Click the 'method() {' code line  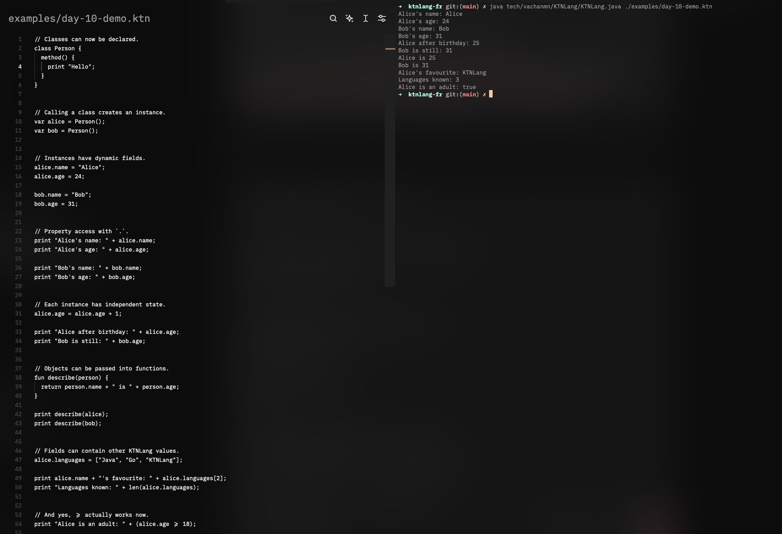pos(58,58)
